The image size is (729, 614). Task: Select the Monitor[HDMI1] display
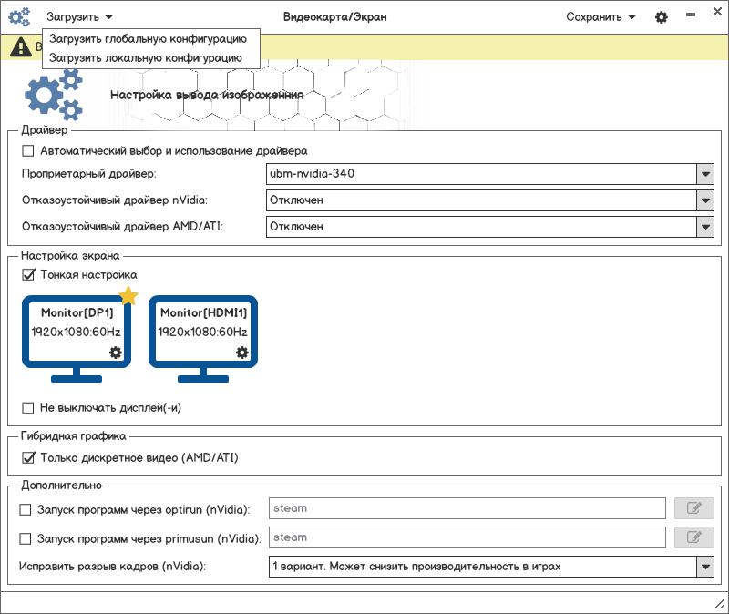pos(203,338)
